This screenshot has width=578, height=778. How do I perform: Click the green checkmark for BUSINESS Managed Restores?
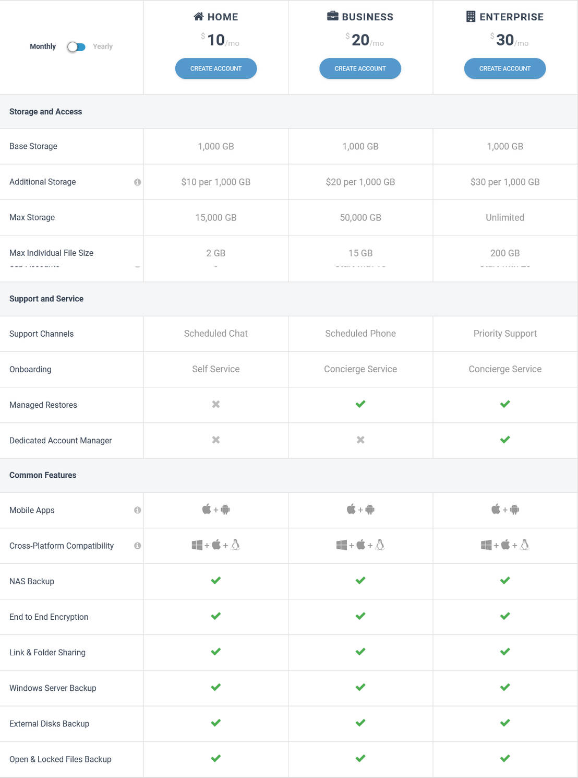pyautogui.click(x=360, y=404)
